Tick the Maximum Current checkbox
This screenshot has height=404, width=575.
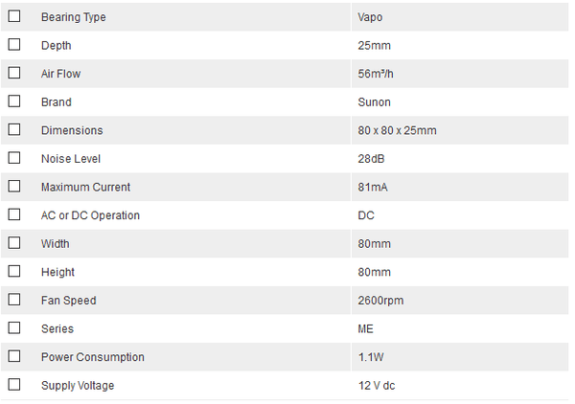[14, 186]
